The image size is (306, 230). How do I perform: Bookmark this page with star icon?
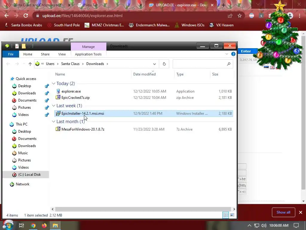[240, 16]
